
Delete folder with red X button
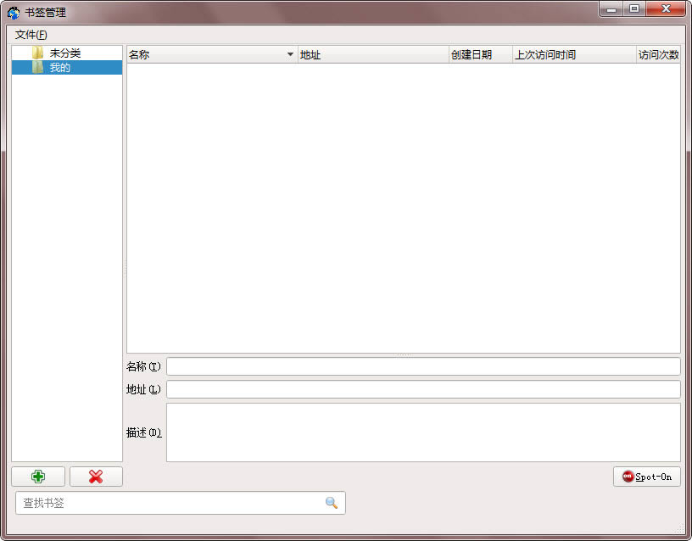(x=96, y=477)
